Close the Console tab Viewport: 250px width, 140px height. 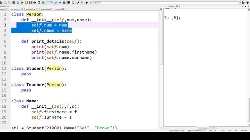(x=177, y=6)
